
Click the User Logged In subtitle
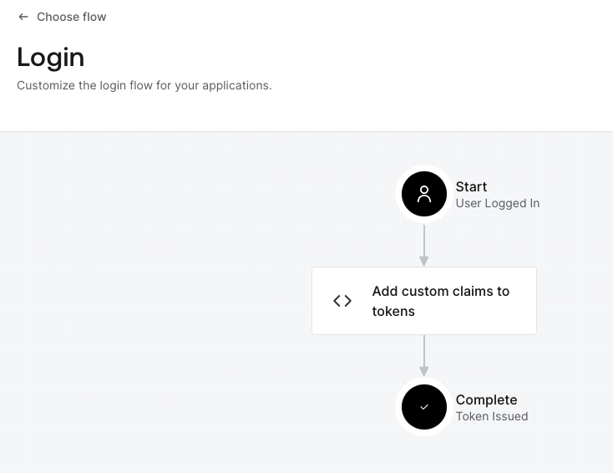pyautogui.click(x=497, y=203)
